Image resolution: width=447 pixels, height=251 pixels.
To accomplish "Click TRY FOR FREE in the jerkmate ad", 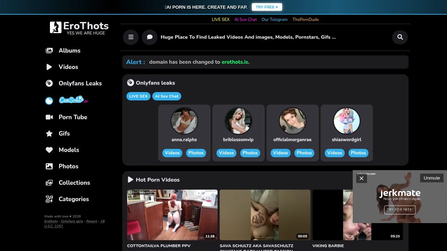I will tap(400, 210).
